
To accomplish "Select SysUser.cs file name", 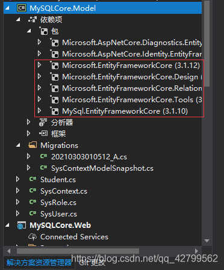I will pos(59,214).
